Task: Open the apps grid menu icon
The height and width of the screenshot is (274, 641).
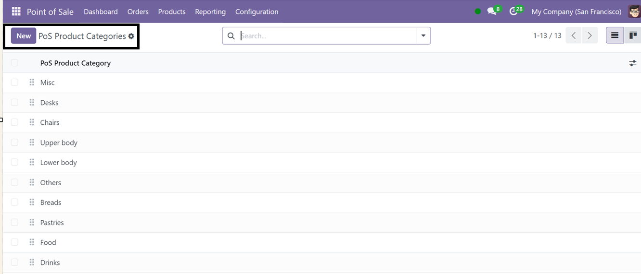Action: point(16,12)
